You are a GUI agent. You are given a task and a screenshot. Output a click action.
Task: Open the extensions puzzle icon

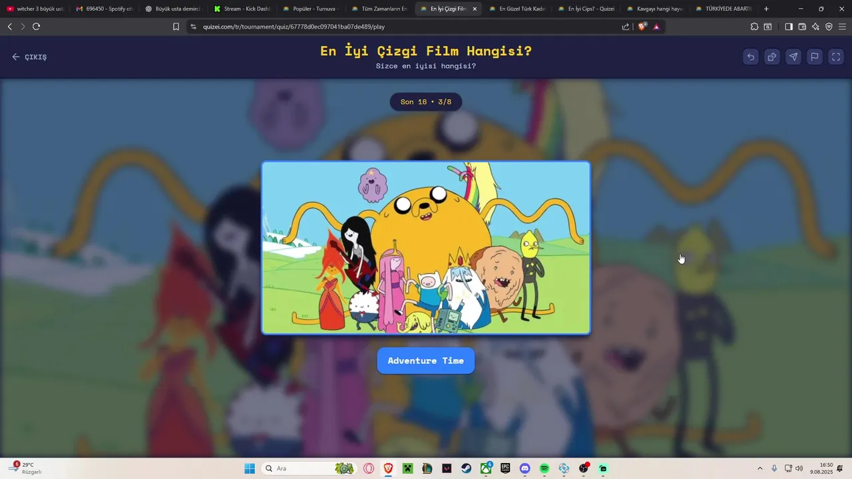click(x=754, y=27)
